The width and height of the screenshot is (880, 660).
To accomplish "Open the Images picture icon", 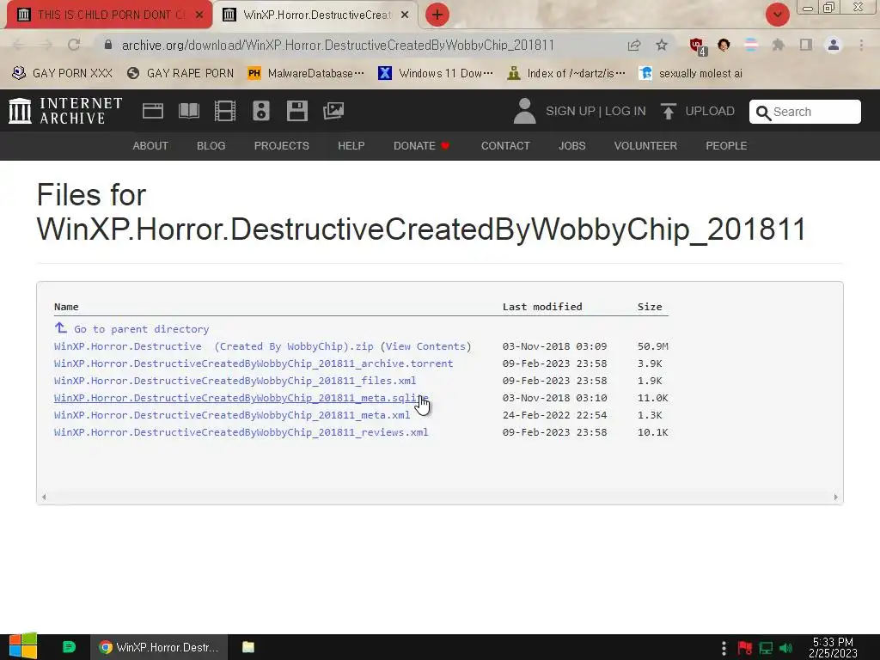I will pos(333,111).
